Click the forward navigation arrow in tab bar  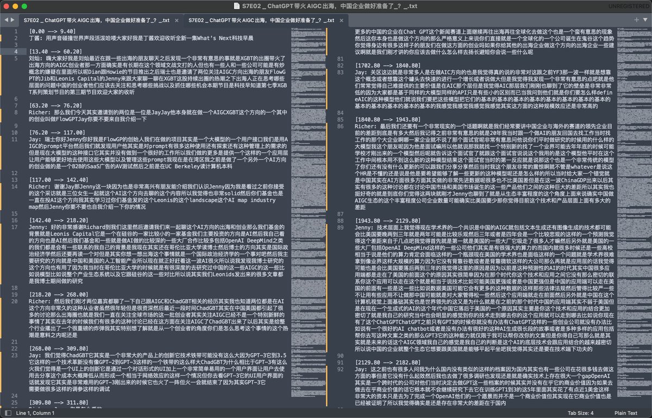pyautogui.click(x=12, y=20)
